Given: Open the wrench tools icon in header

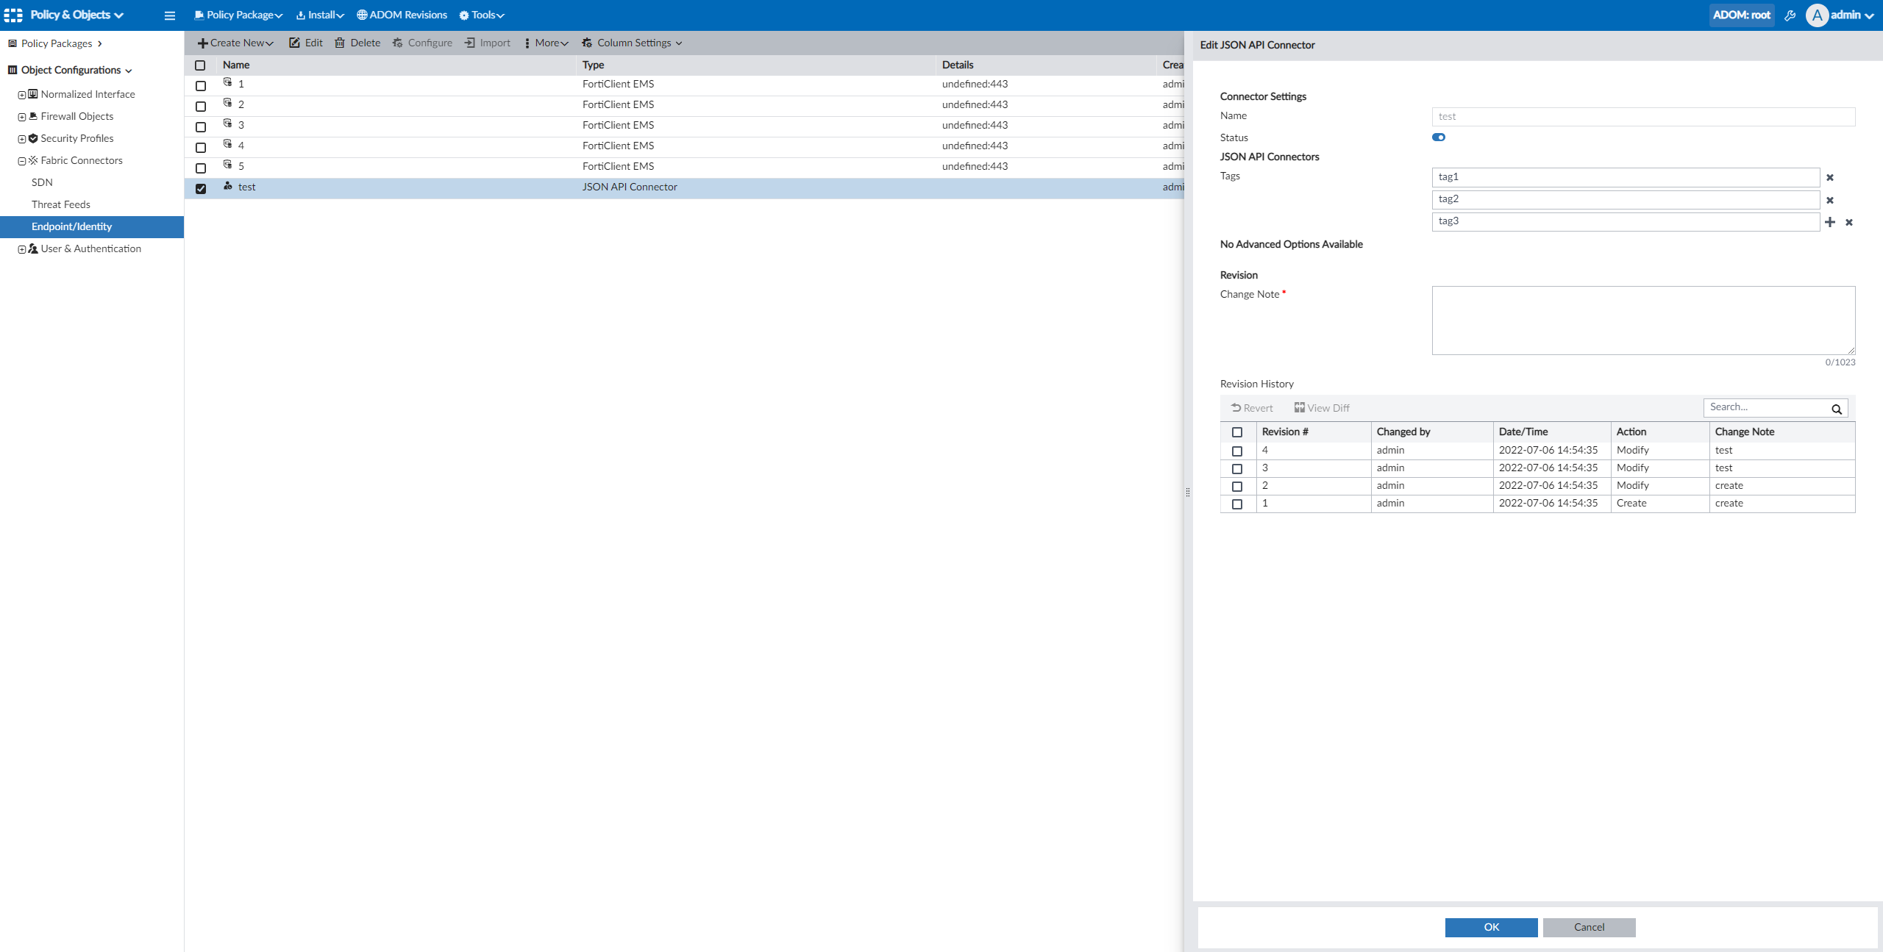Looking at the screenshot, I should [x=1790, y=15].
